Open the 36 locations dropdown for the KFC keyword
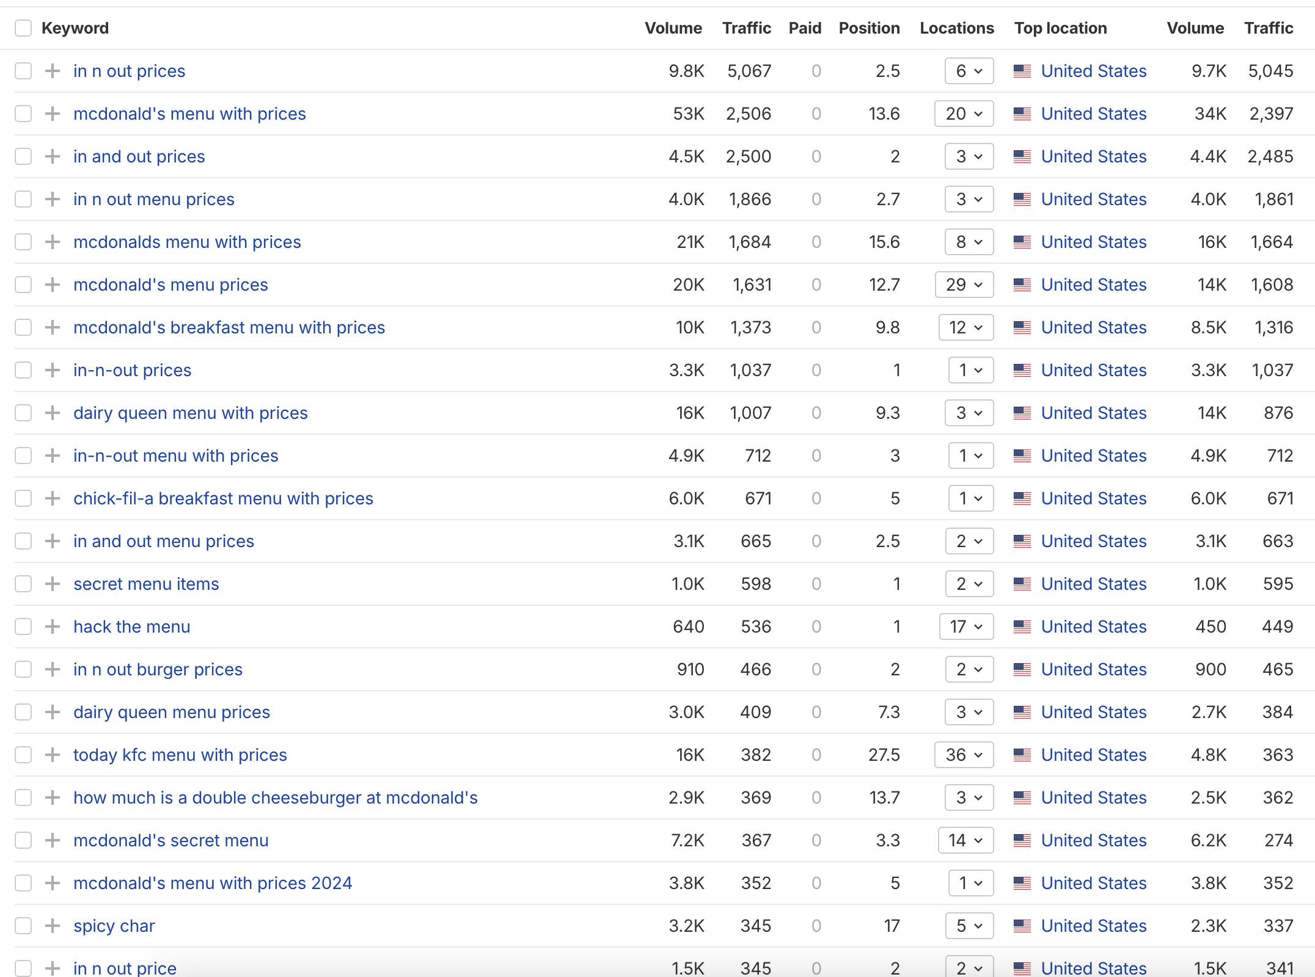 [963, 755]
